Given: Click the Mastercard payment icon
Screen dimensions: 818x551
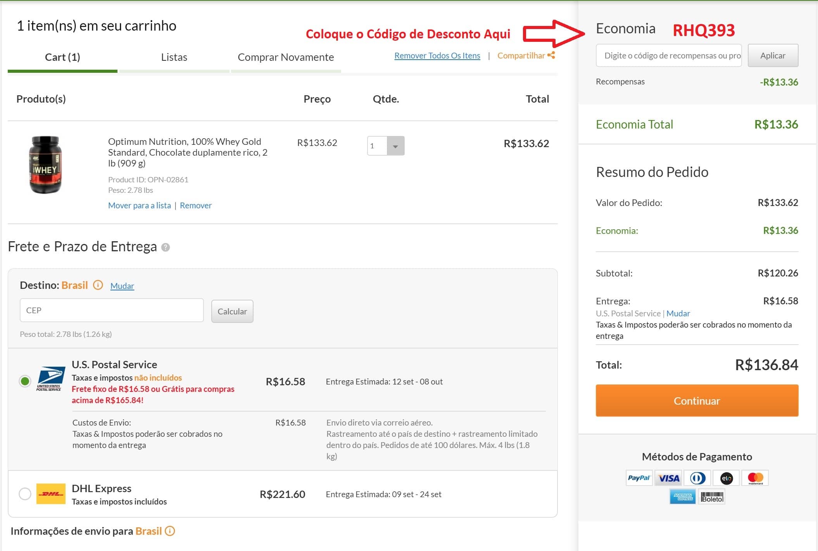Looking at the screenshot, I should coord(755,478).
